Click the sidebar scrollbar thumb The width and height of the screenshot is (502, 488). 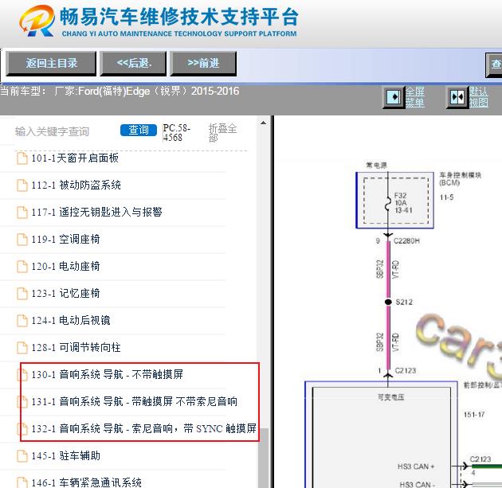(x=264, y=458)
